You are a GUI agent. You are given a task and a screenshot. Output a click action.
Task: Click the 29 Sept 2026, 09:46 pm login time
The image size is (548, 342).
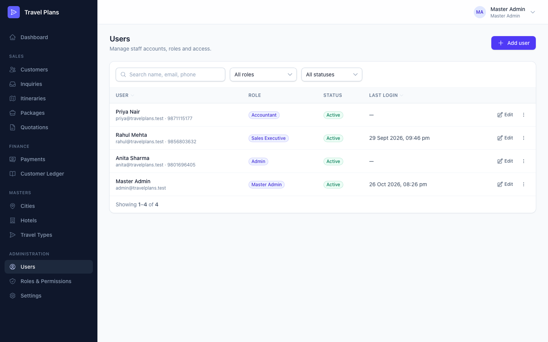(399, 138)
